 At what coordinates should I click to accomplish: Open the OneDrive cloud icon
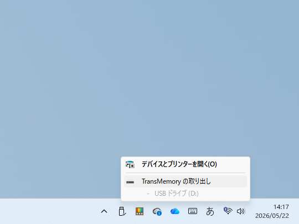coord(175,211)
